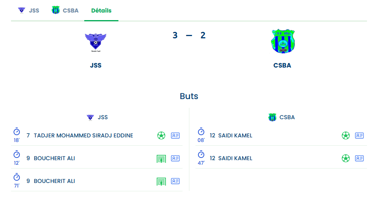Click goal net icon for Boucherit's 12' goal

click(161, 159)
